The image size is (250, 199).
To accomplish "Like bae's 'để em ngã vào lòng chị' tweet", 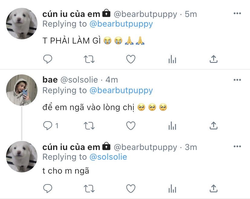I will tap(131, 126).
